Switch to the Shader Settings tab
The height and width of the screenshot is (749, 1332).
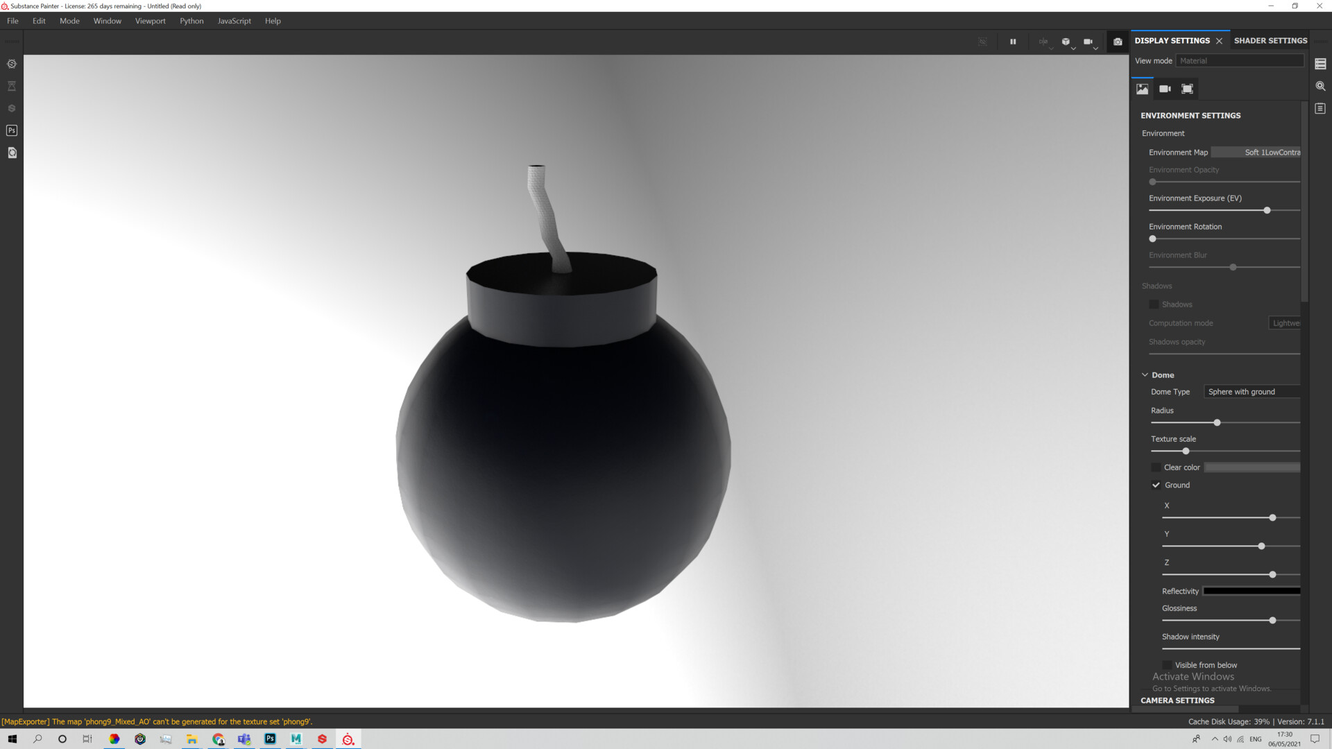point(1270,40)
